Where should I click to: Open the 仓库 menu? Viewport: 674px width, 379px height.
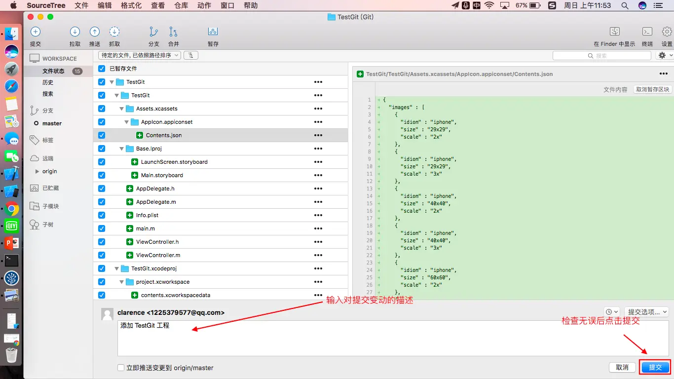coord(181,5)
